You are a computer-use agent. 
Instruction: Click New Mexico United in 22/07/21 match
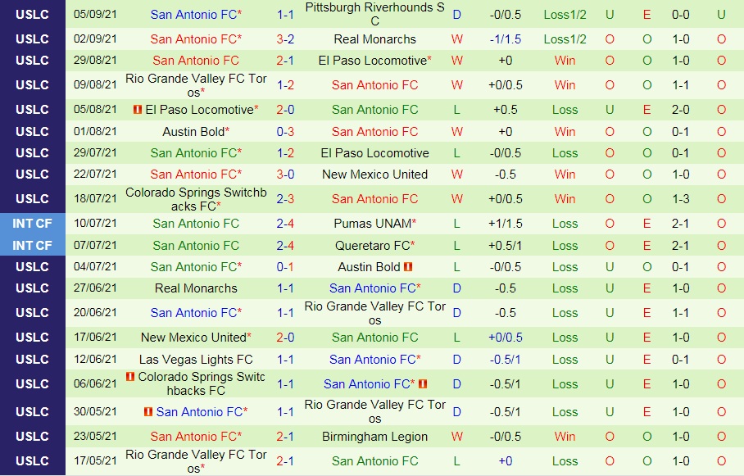(374, 175)
